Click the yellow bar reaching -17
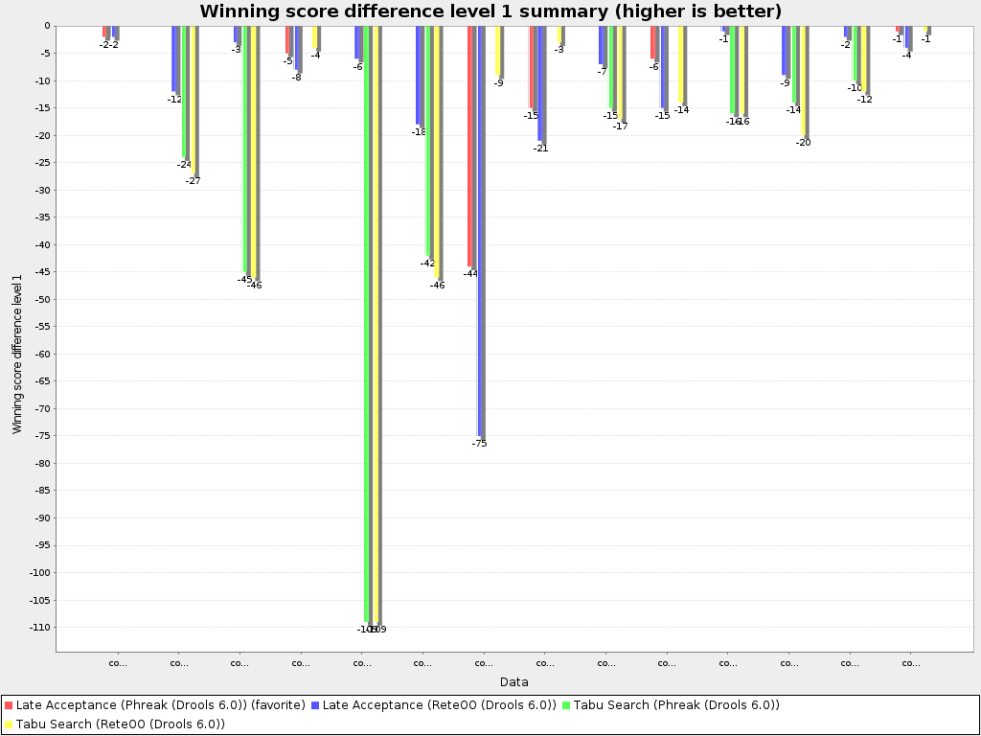This screenshot has width=981, height=736. tap(620, 73)
